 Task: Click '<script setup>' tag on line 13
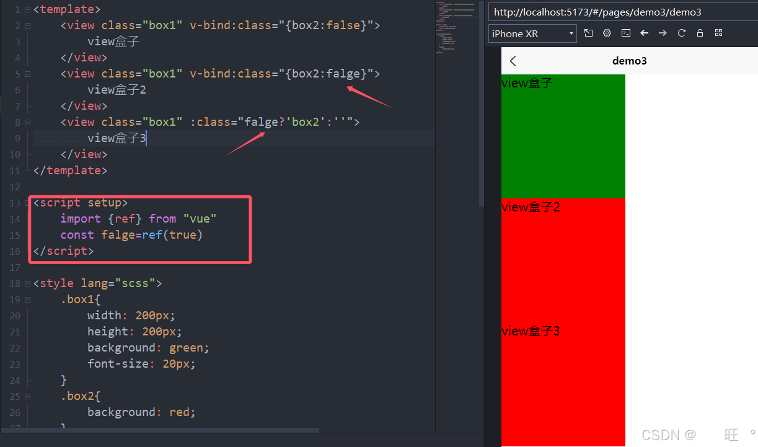(x=81, y=203)
